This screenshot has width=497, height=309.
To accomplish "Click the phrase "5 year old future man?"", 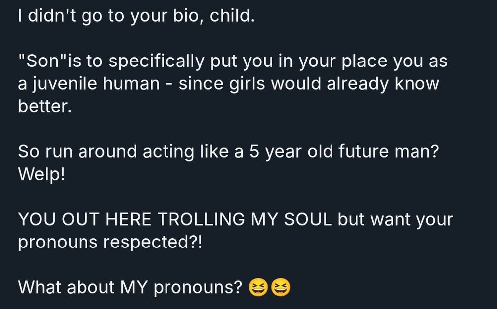I will tap(344, 151).
